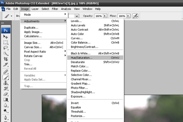Select the Move tool
183x122 pixels.
5,37
